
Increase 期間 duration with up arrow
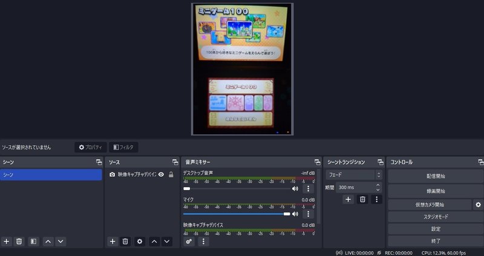click(378, 185)
